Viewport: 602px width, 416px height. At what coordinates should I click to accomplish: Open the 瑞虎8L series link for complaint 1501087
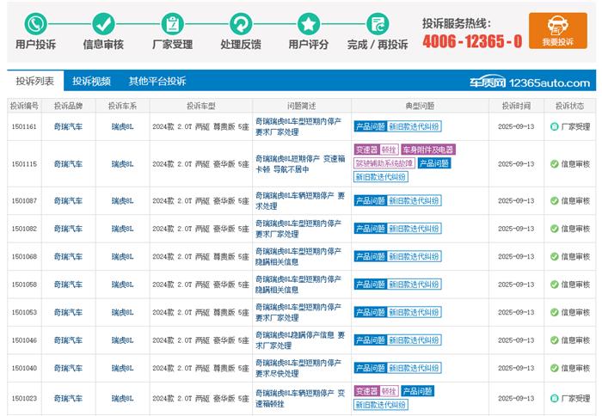tap(123, 200)
